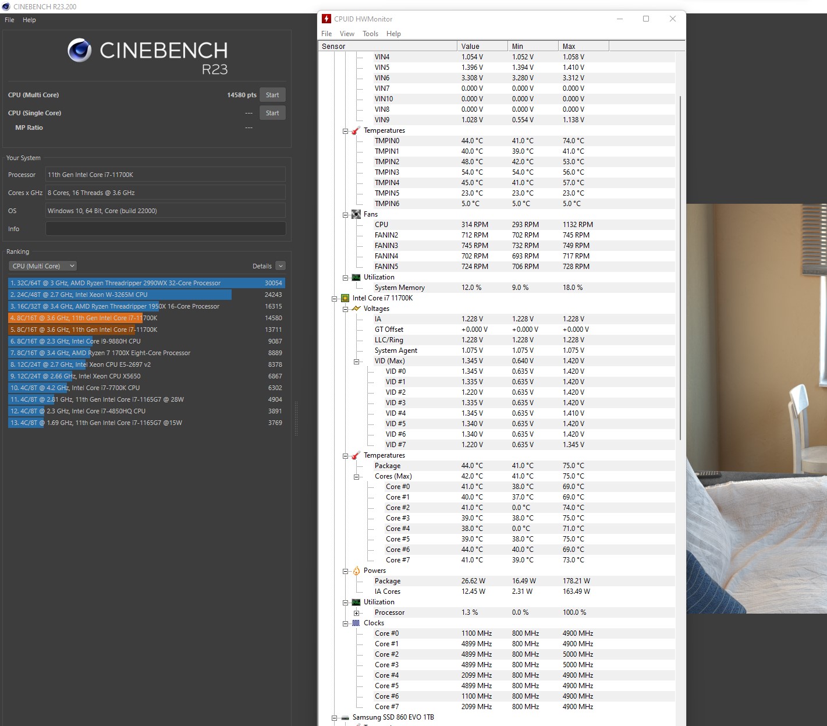Collapse the Temperatures group containing TMPIN0

pos(345,131)
